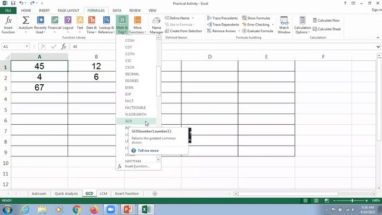Screen dimensions: 382x215
Task: Toggle the Math & Trig functions menu
Action: (x=122, y=25)
